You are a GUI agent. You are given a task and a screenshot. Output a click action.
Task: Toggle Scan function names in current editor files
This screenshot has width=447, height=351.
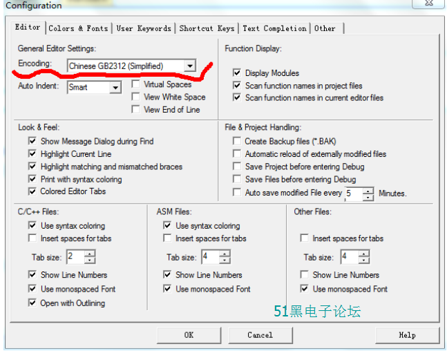coord(237,97)
